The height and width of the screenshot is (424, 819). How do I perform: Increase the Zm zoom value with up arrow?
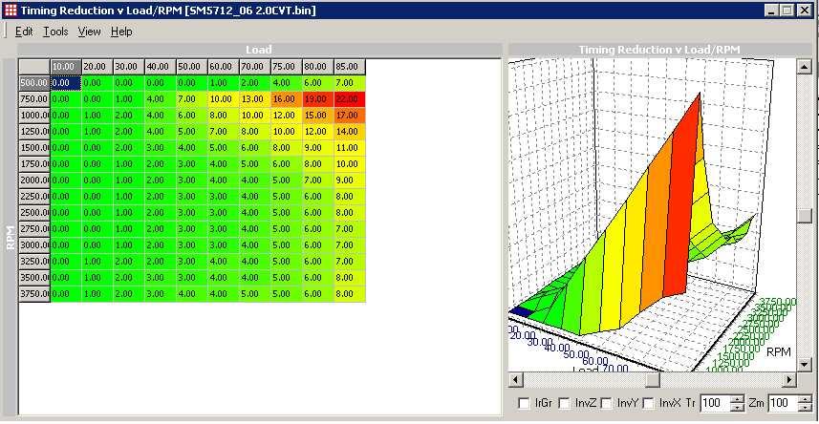click(805, 398)
